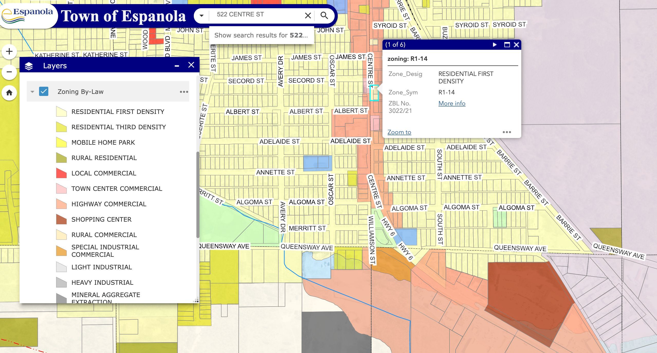Uncheck the Zoning By-Law layer checkbox
This screenshot has height=353, width=657.
coord(44,91)
